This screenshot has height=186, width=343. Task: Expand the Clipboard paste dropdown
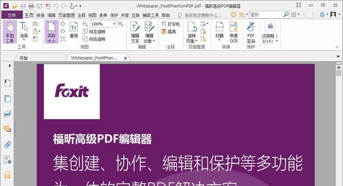point(40,31)
